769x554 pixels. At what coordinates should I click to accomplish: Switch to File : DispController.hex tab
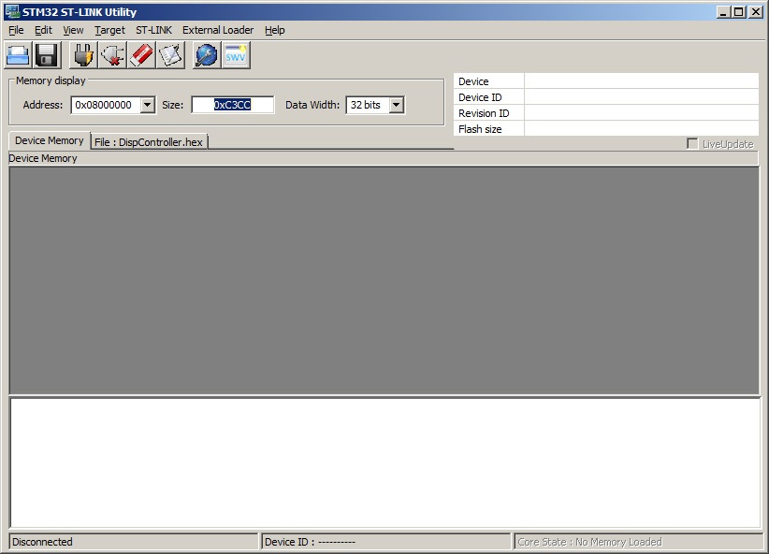(149, 142)
